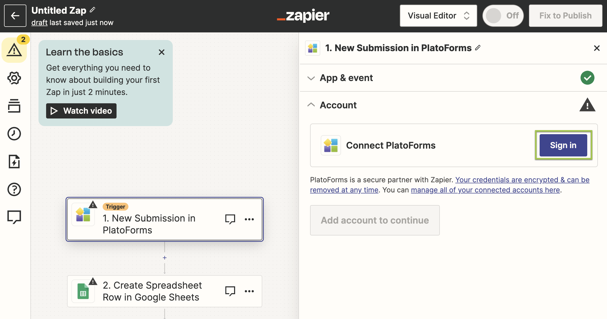The image size is (607, 319).
Task: Open the manage connected accounts link
Action: [485, 190]
